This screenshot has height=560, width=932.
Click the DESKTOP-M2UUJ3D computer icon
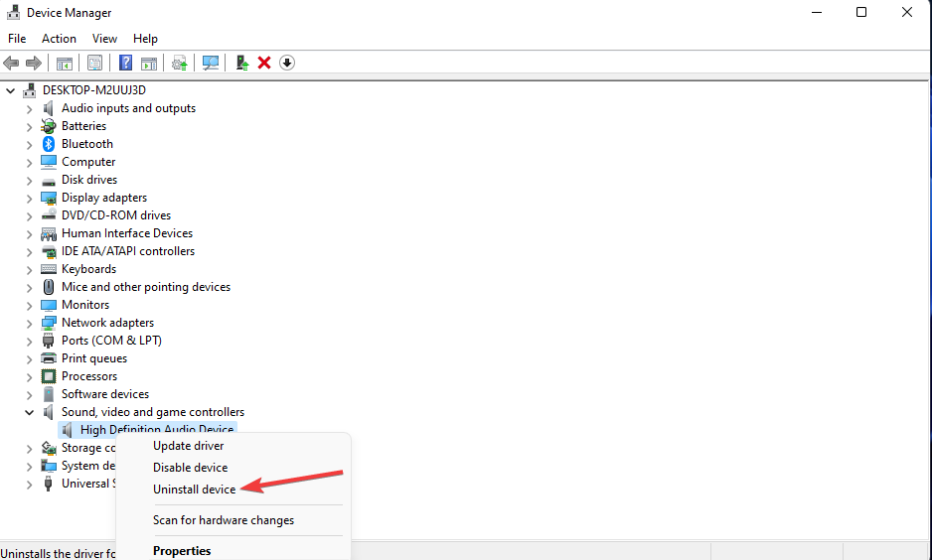pyautogui.click(x=29, y=90)
